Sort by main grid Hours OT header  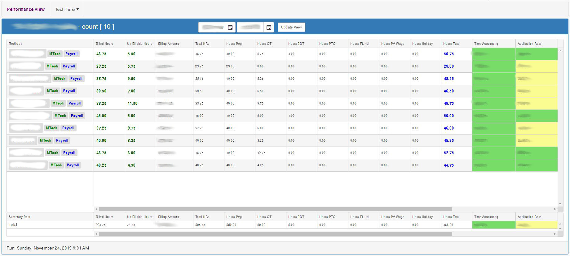pyautogui.click(x=271, y=44)
